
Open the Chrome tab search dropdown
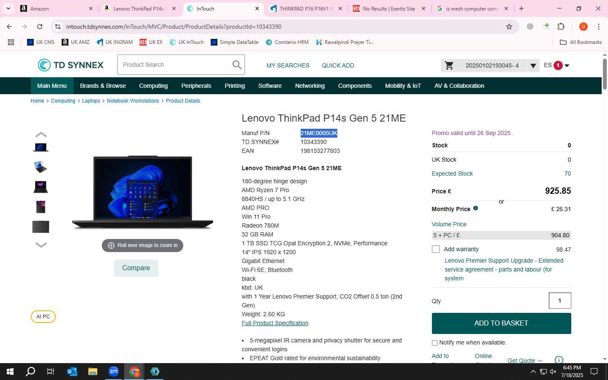(8, 8)
